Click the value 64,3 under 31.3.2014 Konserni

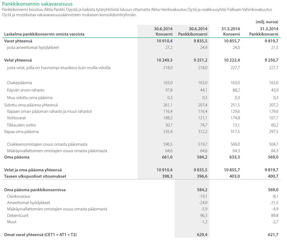coord(236,151)
